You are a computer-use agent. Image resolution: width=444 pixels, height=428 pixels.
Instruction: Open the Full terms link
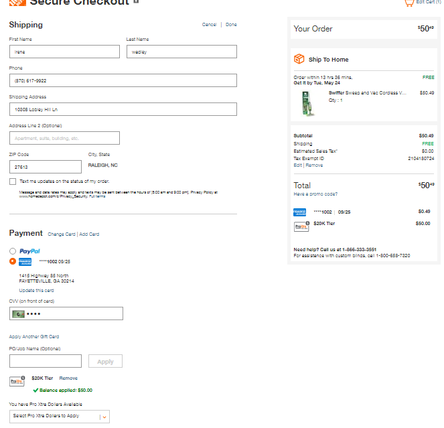97,196
